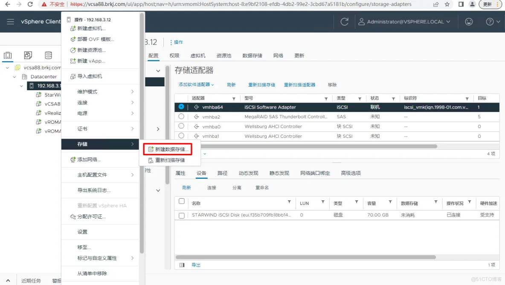Filter the 容量 column
The height and width of the screenshot is (285, 505).
pos(390,202)
